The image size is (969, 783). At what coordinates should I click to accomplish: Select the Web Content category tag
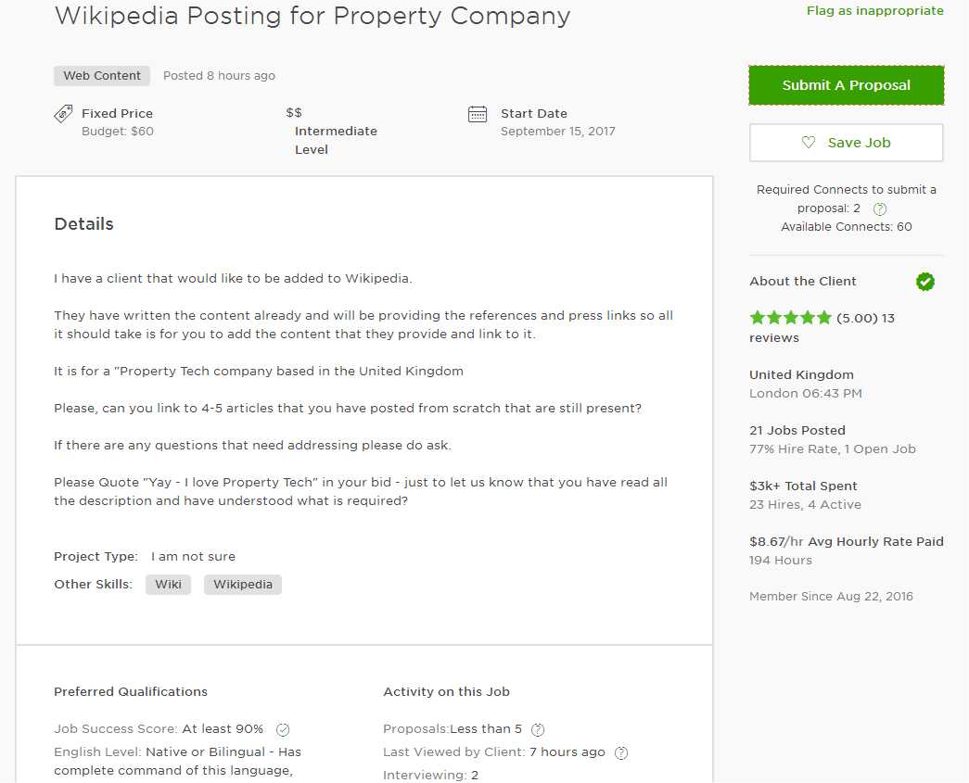tap(102, 76)
